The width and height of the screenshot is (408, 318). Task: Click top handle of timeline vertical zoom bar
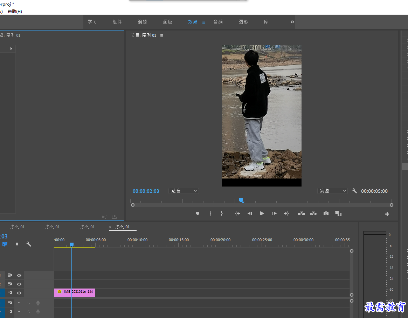pyautogui.click(x=352, y=251)
